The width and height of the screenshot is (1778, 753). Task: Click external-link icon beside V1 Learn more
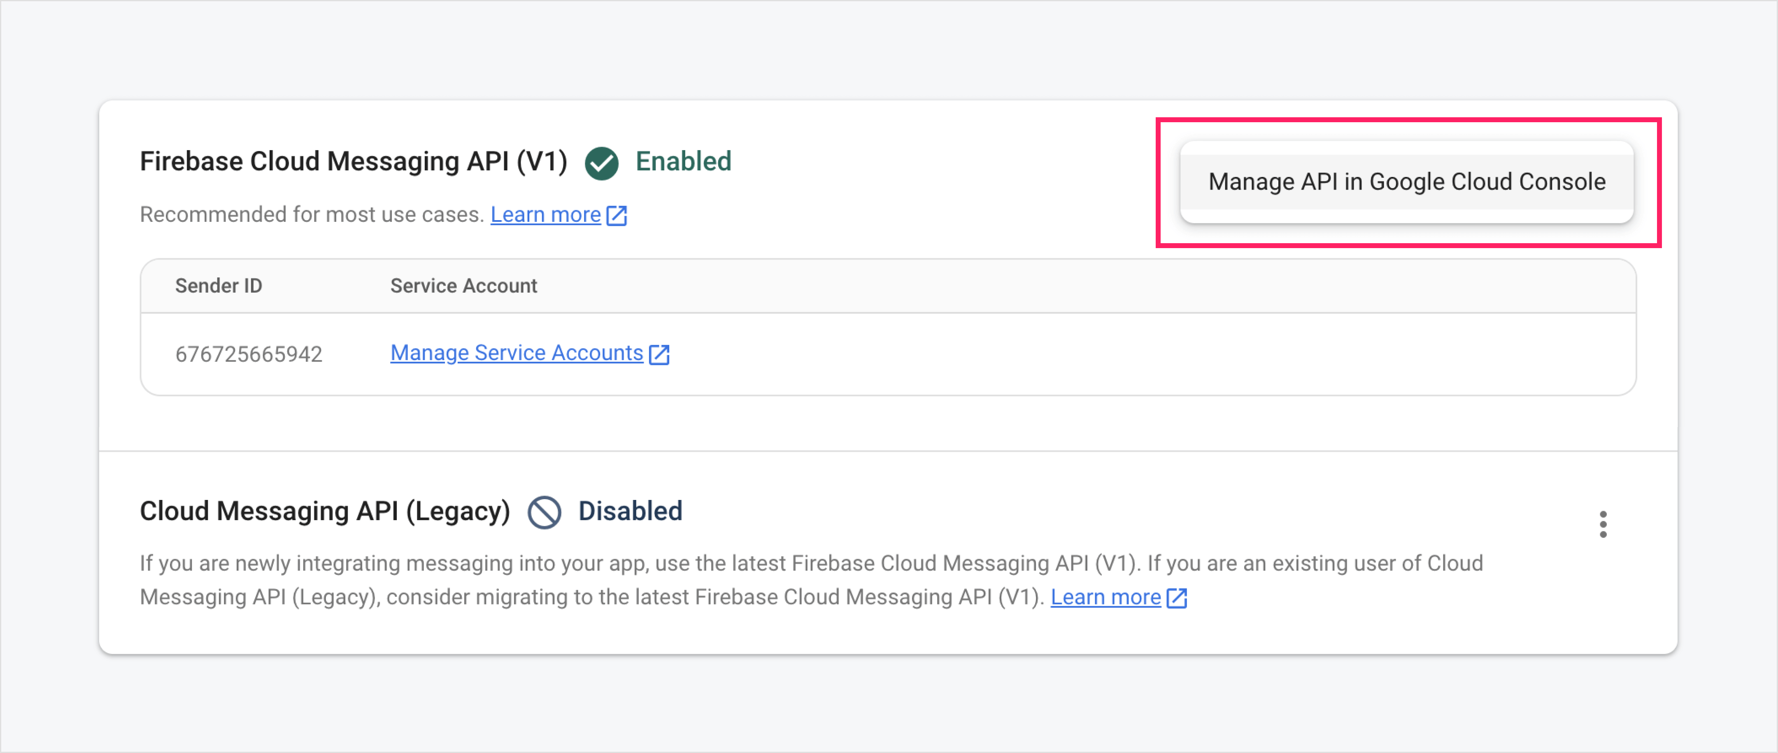click(617, 215)
